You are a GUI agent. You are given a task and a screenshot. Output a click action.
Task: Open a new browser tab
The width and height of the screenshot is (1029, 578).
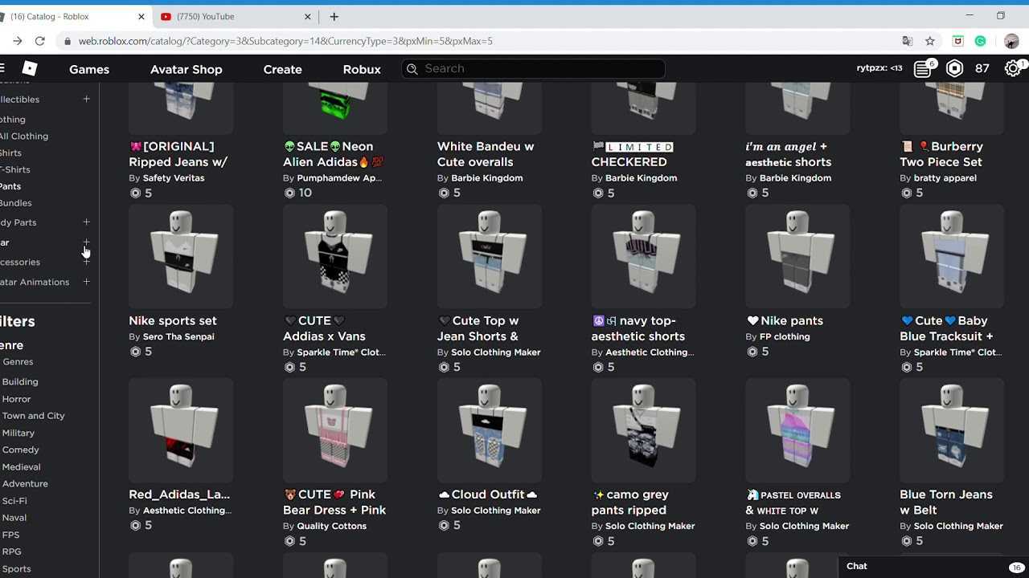pos(334,16)
